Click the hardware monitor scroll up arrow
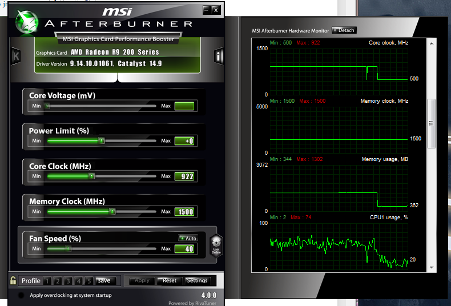The width and height of the screenshot is (451, 306). (432, 43)
